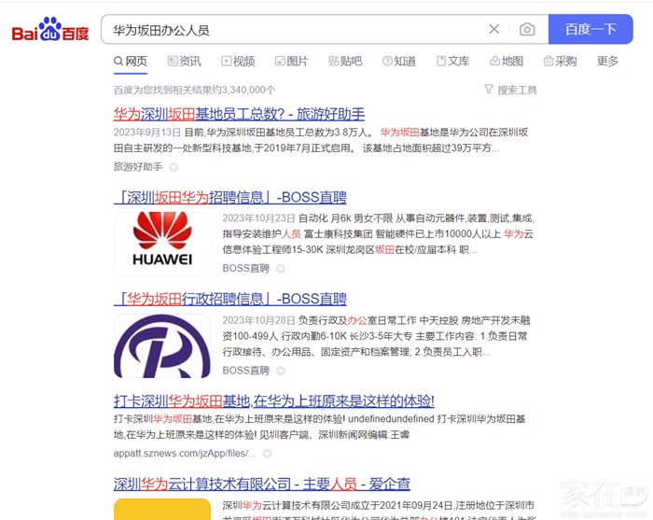Open camera image search icon
This screenshot has height=520, width=653.
point(527,30)
